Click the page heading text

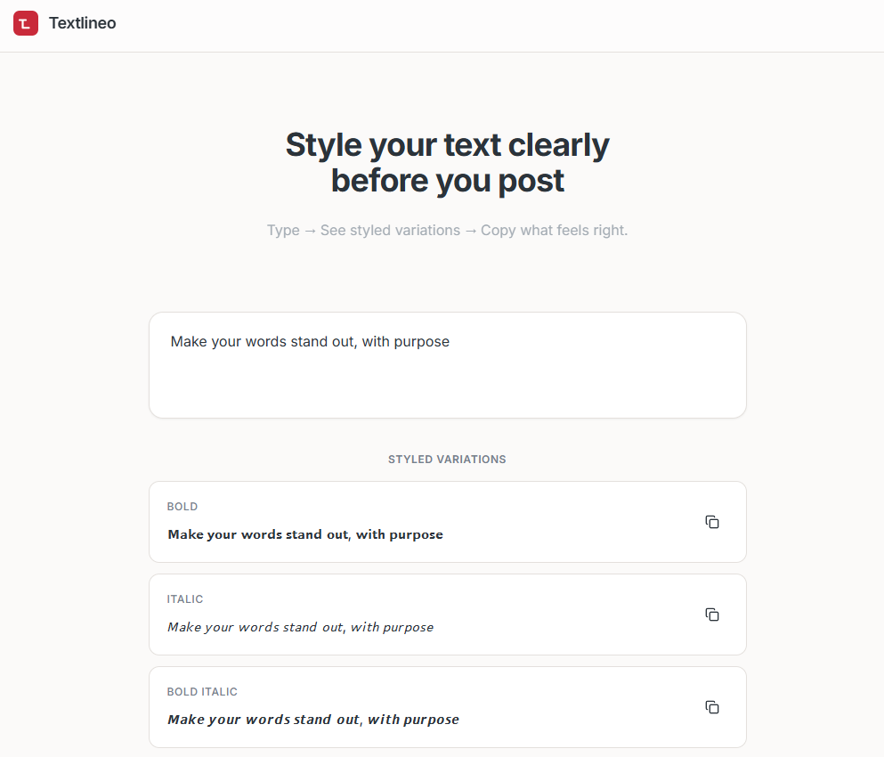(447, 162)
